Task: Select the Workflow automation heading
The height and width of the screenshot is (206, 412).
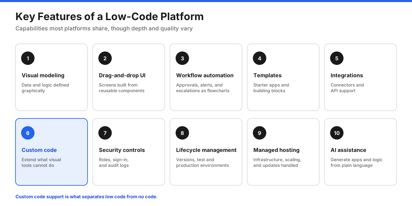Action: 205,75
